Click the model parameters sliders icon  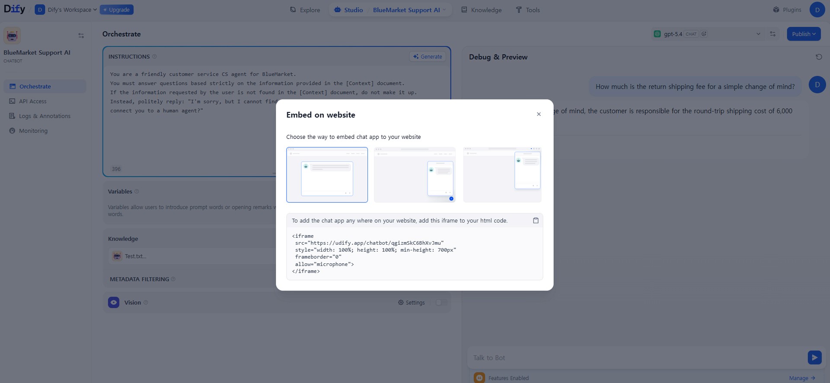773,34
